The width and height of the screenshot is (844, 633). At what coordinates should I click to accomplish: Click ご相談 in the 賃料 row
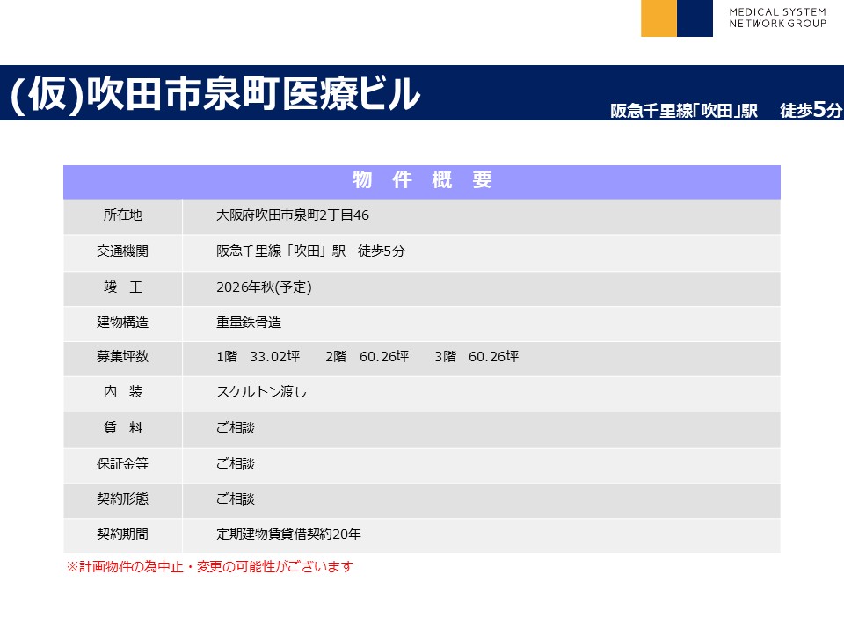[x=236, y=428]
